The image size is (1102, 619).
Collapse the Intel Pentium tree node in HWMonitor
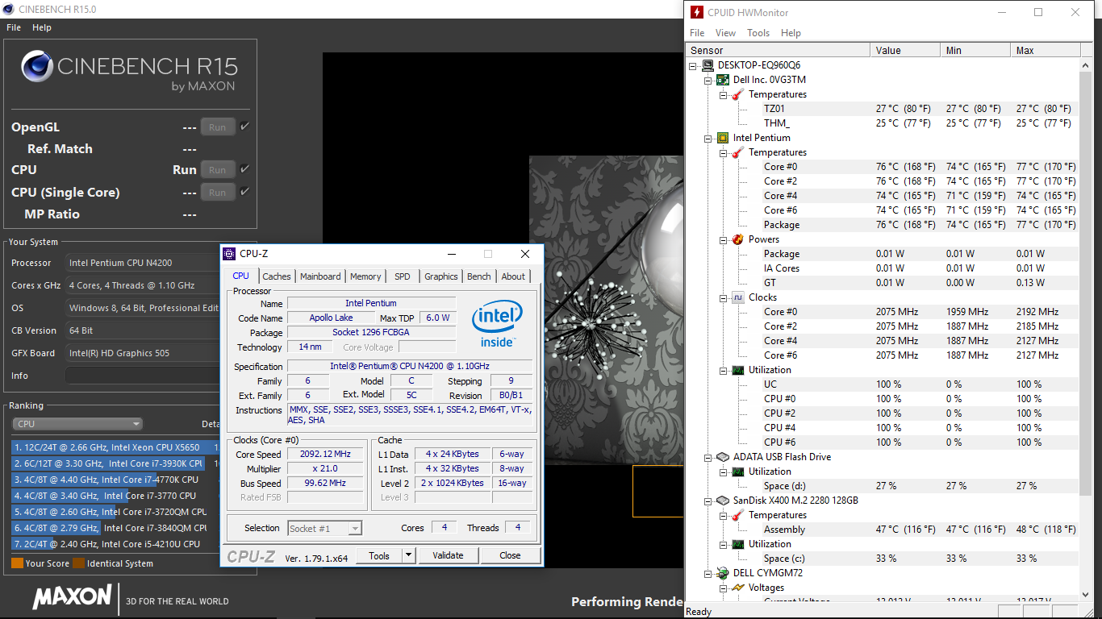pos(709,138)
